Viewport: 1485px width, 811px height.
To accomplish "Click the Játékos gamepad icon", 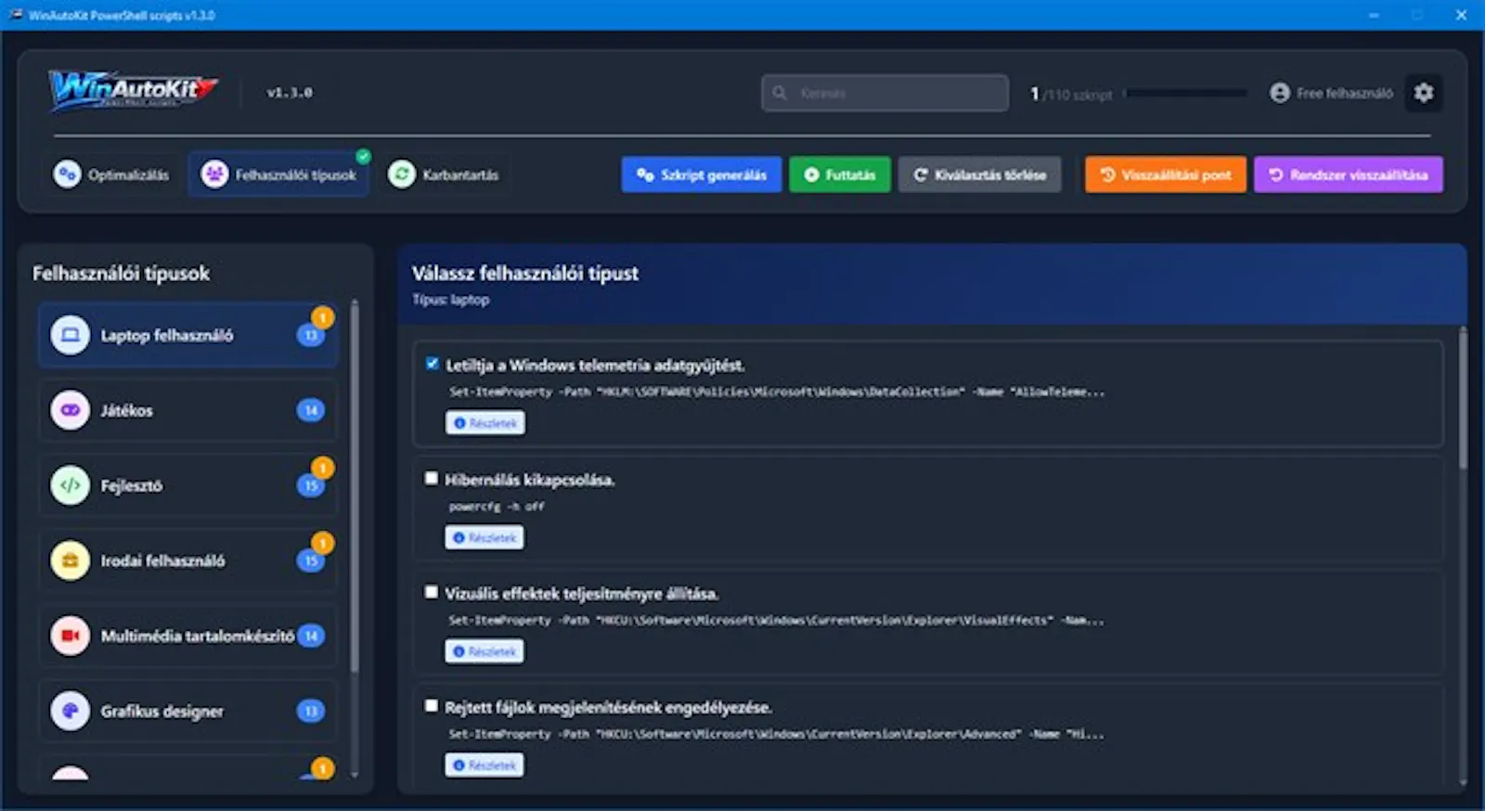I will [71, 410].
